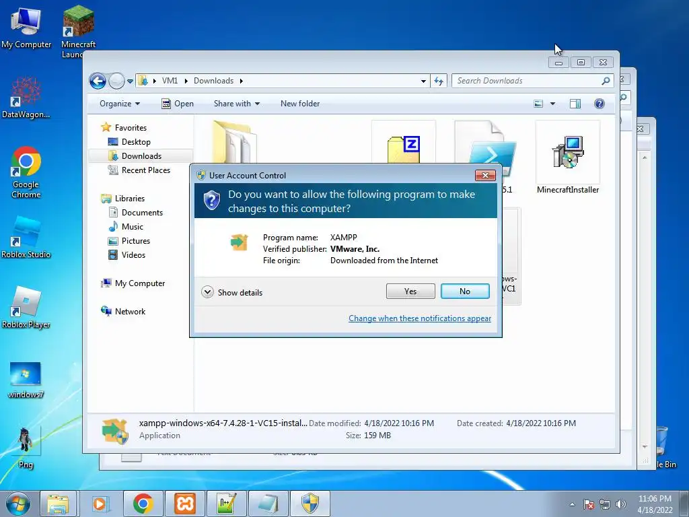Click New folder in toolbar

[x=300, y=104]
